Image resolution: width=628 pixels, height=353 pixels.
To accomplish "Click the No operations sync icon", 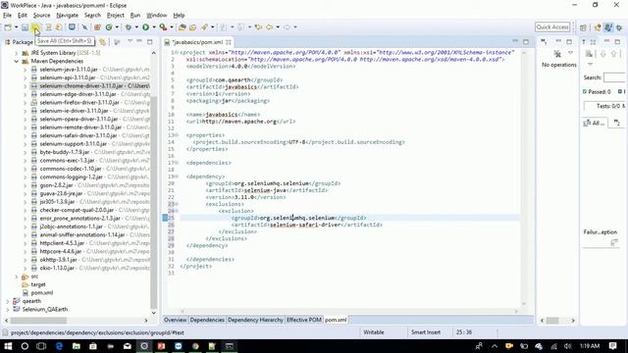I will pos(556,54).
